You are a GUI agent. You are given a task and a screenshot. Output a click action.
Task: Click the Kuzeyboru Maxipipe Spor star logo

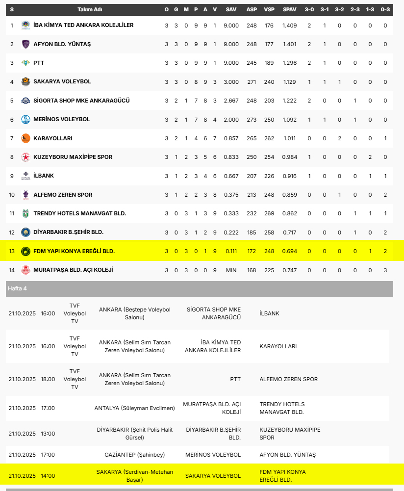pos(25,157)
